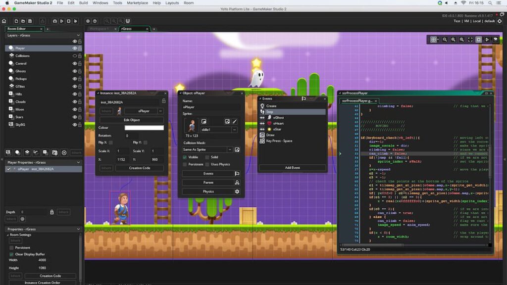Open the Start Page home icon
507x285 pixels.
pos(4,21)
